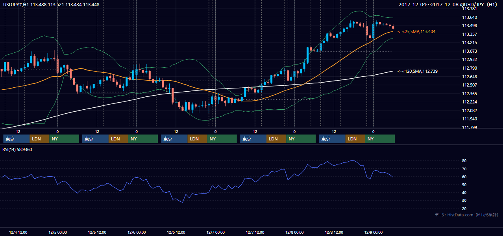Click the HistData.com data source credit
The width and height of the screenshot is (503, 236).
click(x=468, y=215)
